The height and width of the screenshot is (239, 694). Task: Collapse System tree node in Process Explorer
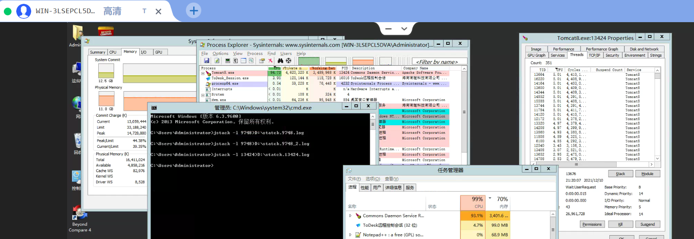203,95
